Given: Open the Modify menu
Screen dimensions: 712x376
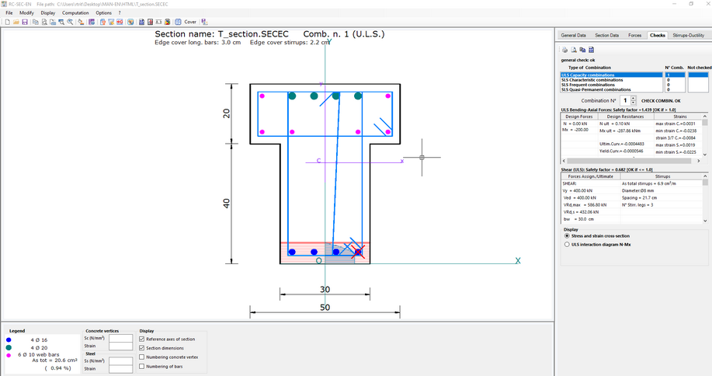Looking at the screenshot, I should pyautogui.click(x=26, y=12).
